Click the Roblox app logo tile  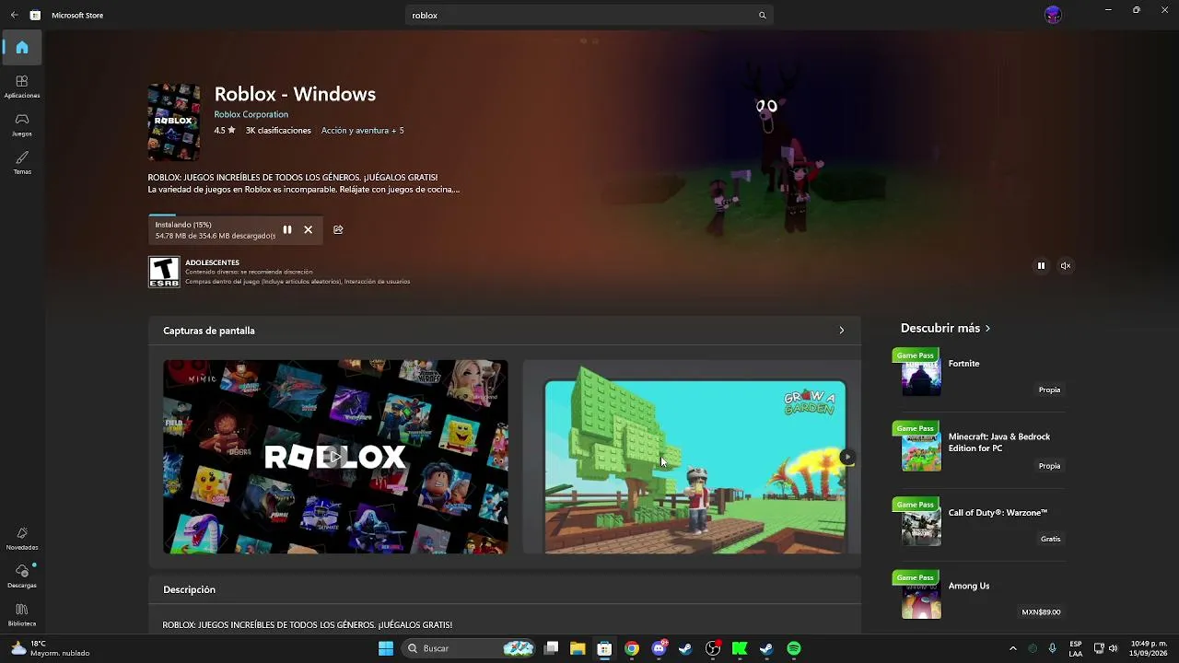click(174, 122)
